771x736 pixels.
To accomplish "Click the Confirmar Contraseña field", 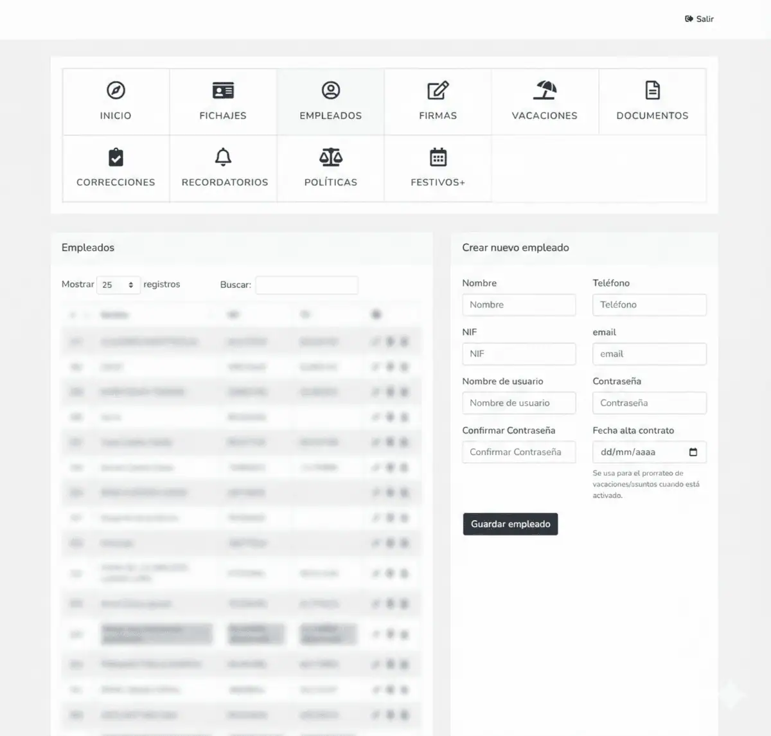I will [x=518, y=453].
